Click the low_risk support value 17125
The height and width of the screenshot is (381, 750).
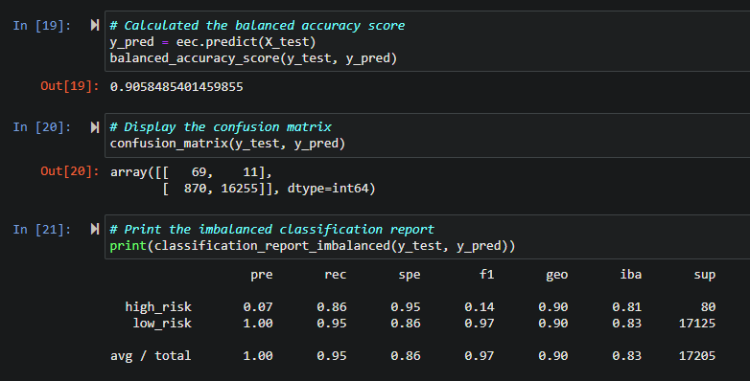[x=697, y=324]
